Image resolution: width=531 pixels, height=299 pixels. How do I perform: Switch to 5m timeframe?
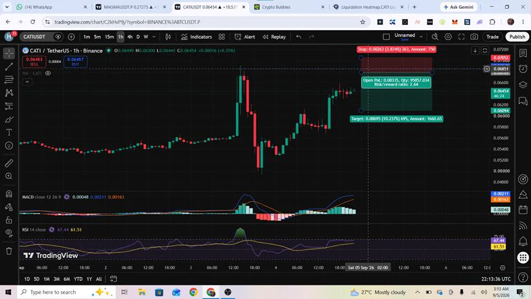[97, 37]
